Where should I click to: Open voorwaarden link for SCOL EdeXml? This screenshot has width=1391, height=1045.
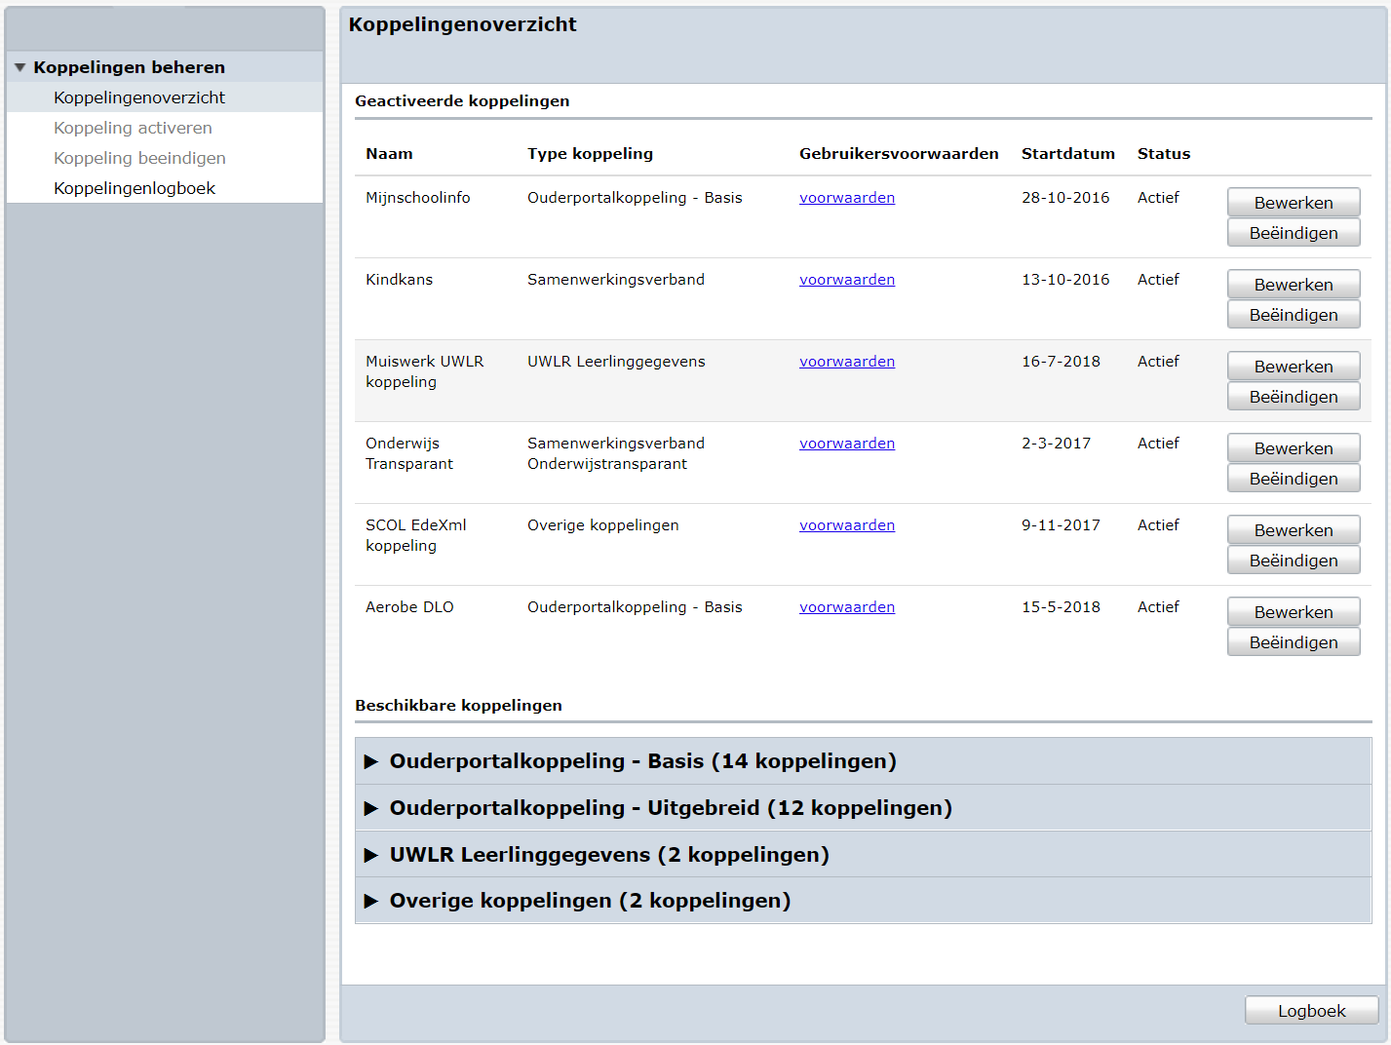pyautogui.click(x=847, y=525)
